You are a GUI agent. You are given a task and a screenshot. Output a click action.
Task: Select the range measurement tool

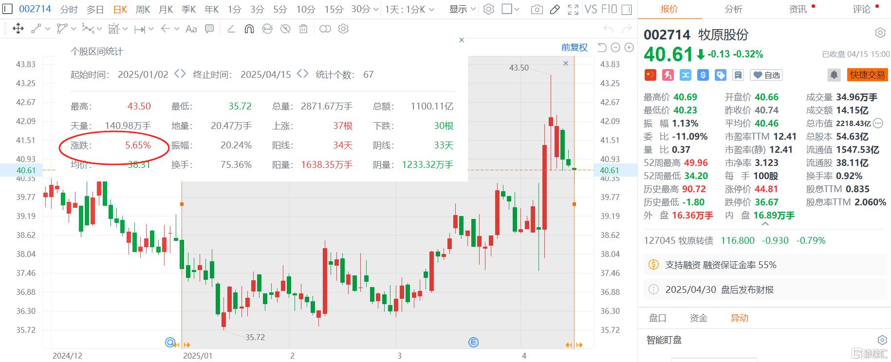tap(140, 29)
